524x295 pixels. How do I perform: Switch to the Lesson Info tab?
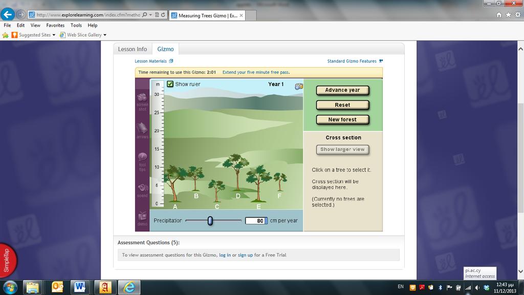(133, 49)
